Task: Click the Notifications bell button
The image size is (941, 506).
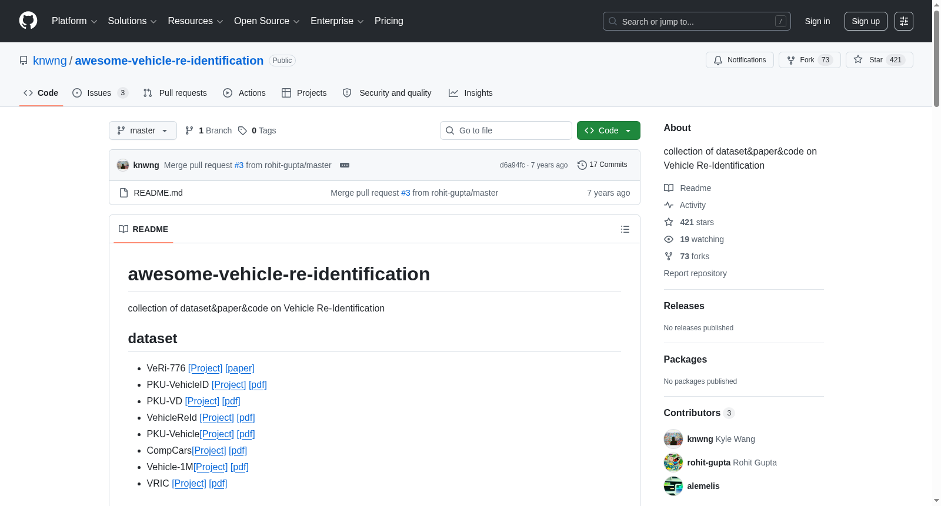Action: [x=740, y=60]
